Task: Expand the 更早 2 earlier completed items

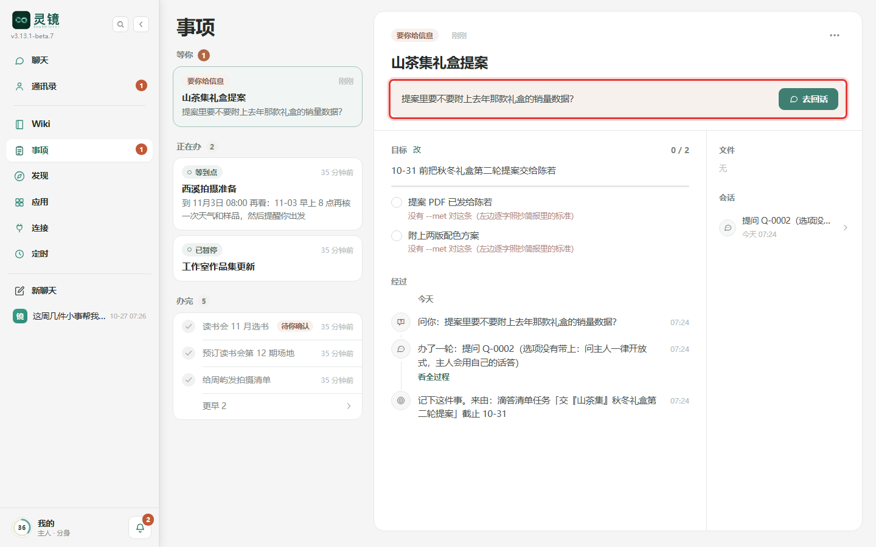Action: [268, 406]
